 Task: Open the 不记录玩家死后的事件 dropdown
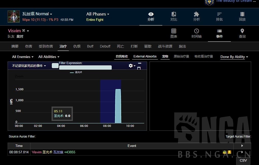[29, 66]
